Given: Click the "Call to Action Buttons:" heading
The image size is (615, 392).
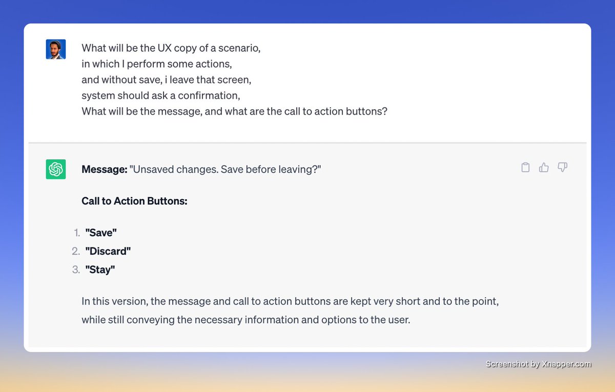Looking at the screenshot, I should [134, 201].
